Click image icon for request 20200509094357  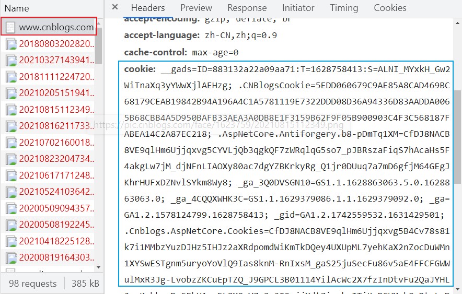click(x=11, y=209)
